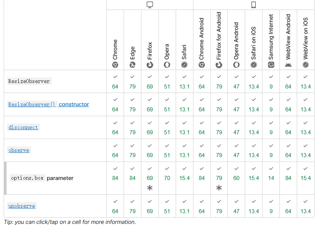This screenshot has width=323, height=225.
Task: Click Opera Android 60 cell for options.box
Action: (236, 178)
